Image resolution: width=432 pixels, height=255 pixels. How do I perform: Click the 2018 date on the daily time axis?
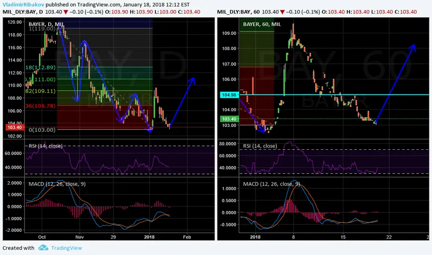pos(149,237)
